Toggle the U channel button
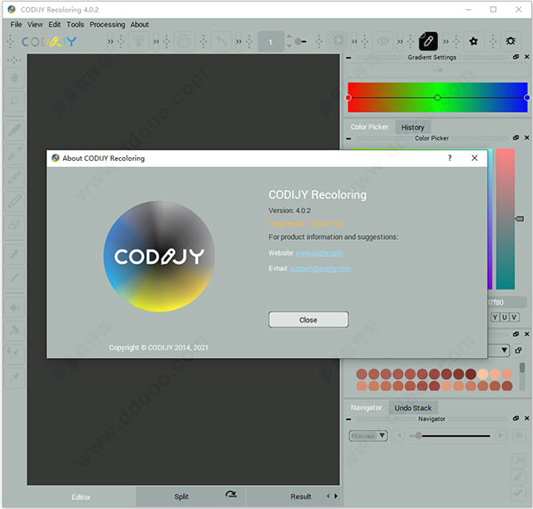 505,317
